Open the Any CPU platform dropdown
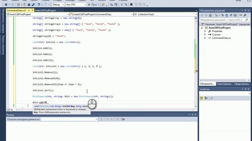252x141 pixels. 76,5
